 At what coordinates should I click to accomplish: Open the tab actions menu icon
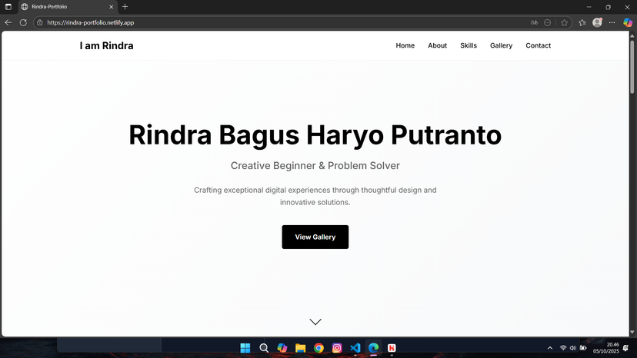point(8,7)
